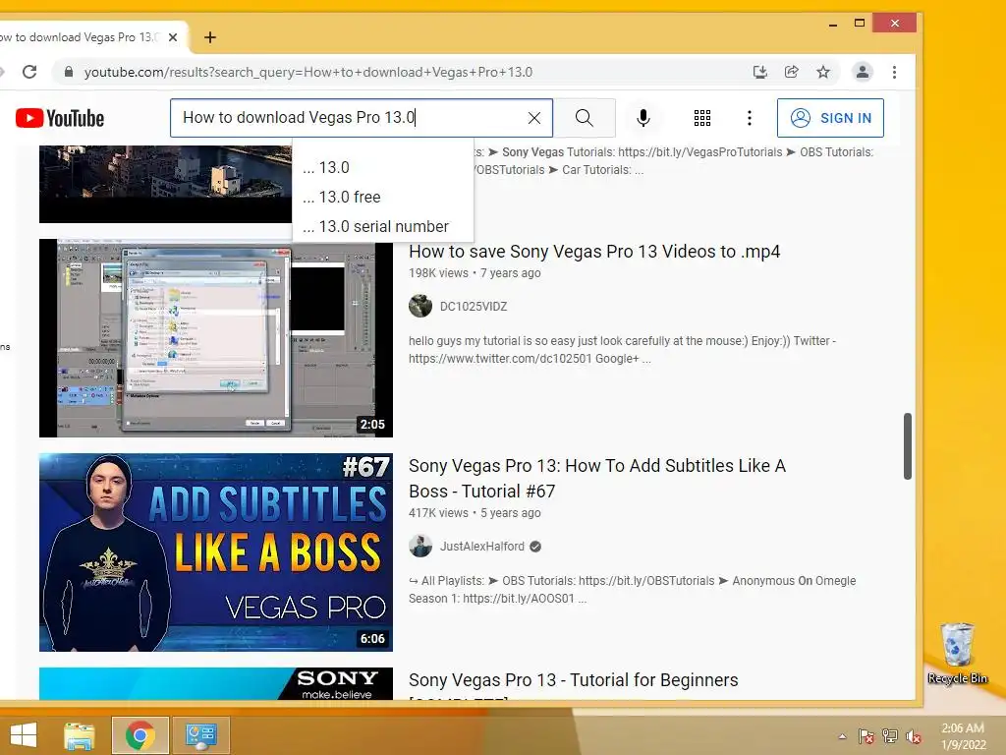Click the Action Center flag icon
Screen dimensions: 1006x755
[x=866, y=736]
